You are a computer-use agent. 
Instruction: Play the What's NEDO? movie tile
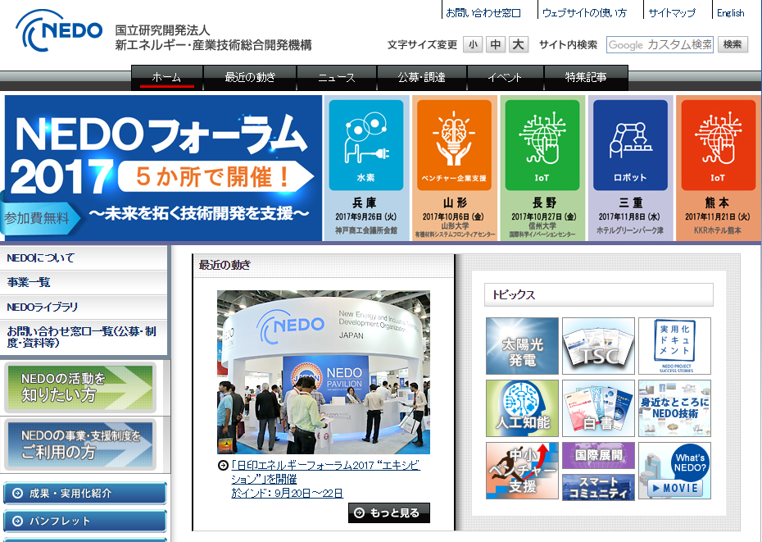[674, 471]
